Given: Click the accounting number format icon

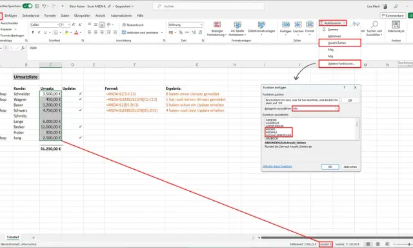Looking at the screenshot, I should coord(171,32).
